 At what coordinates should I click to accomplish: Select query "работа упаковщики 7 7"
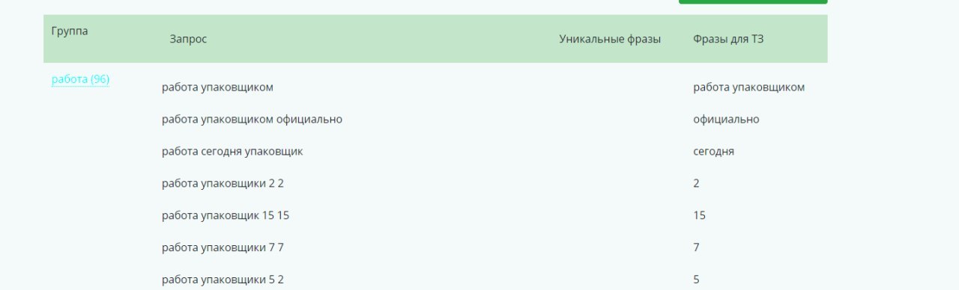coord(223,248)
